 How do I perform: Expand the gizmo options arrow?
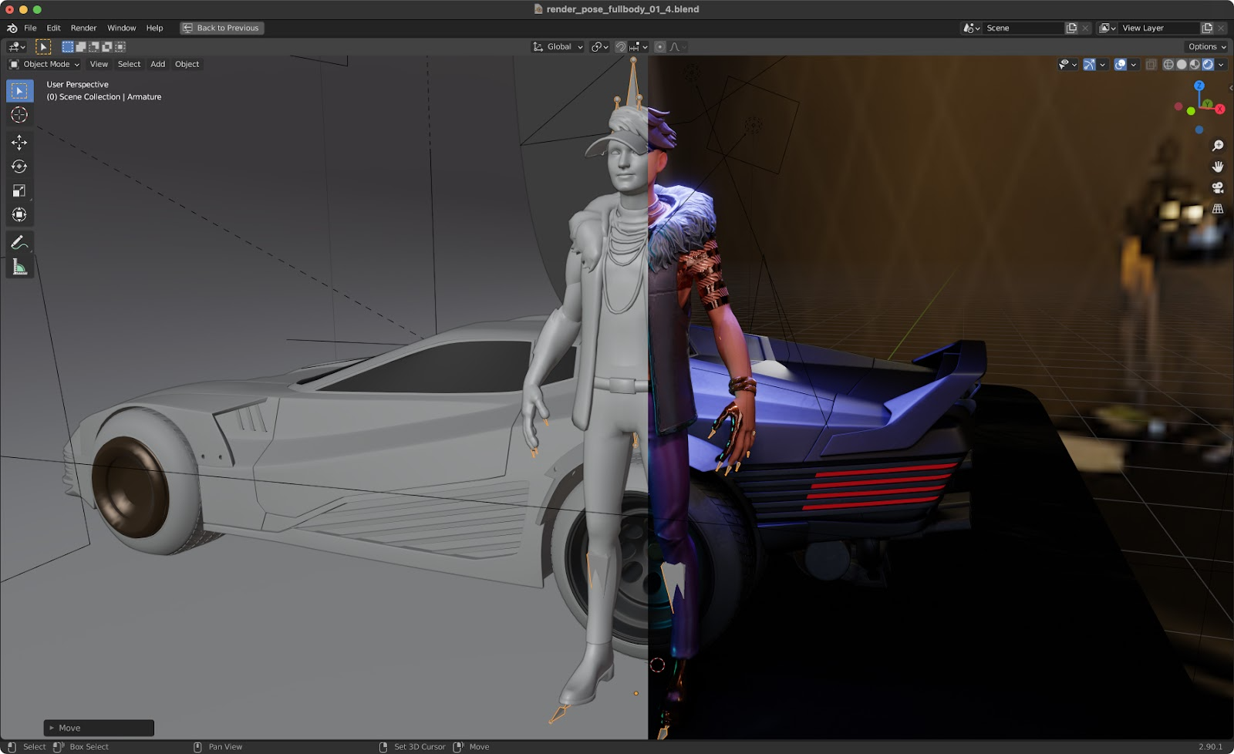tap(1103, 65)
